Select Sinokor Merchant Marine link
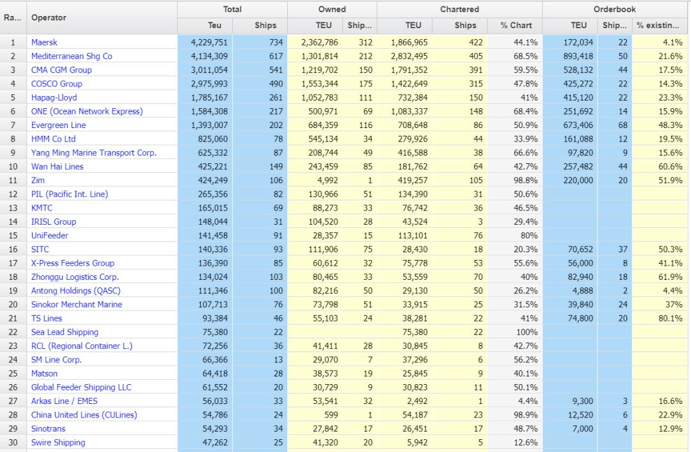The height and width of the screenshot is (452, 691). (x=77, y=305)
